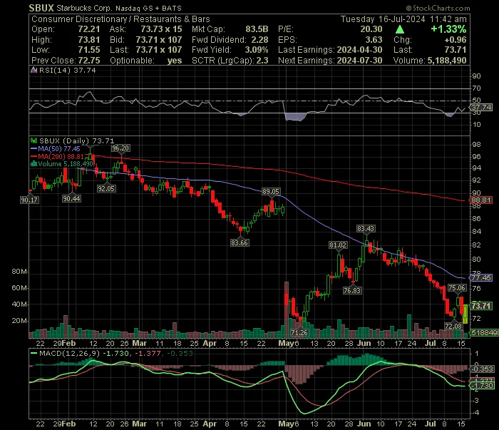499x430 pixels.
Task: Click the 72.08 low price label
Action: tap(453, 326)
